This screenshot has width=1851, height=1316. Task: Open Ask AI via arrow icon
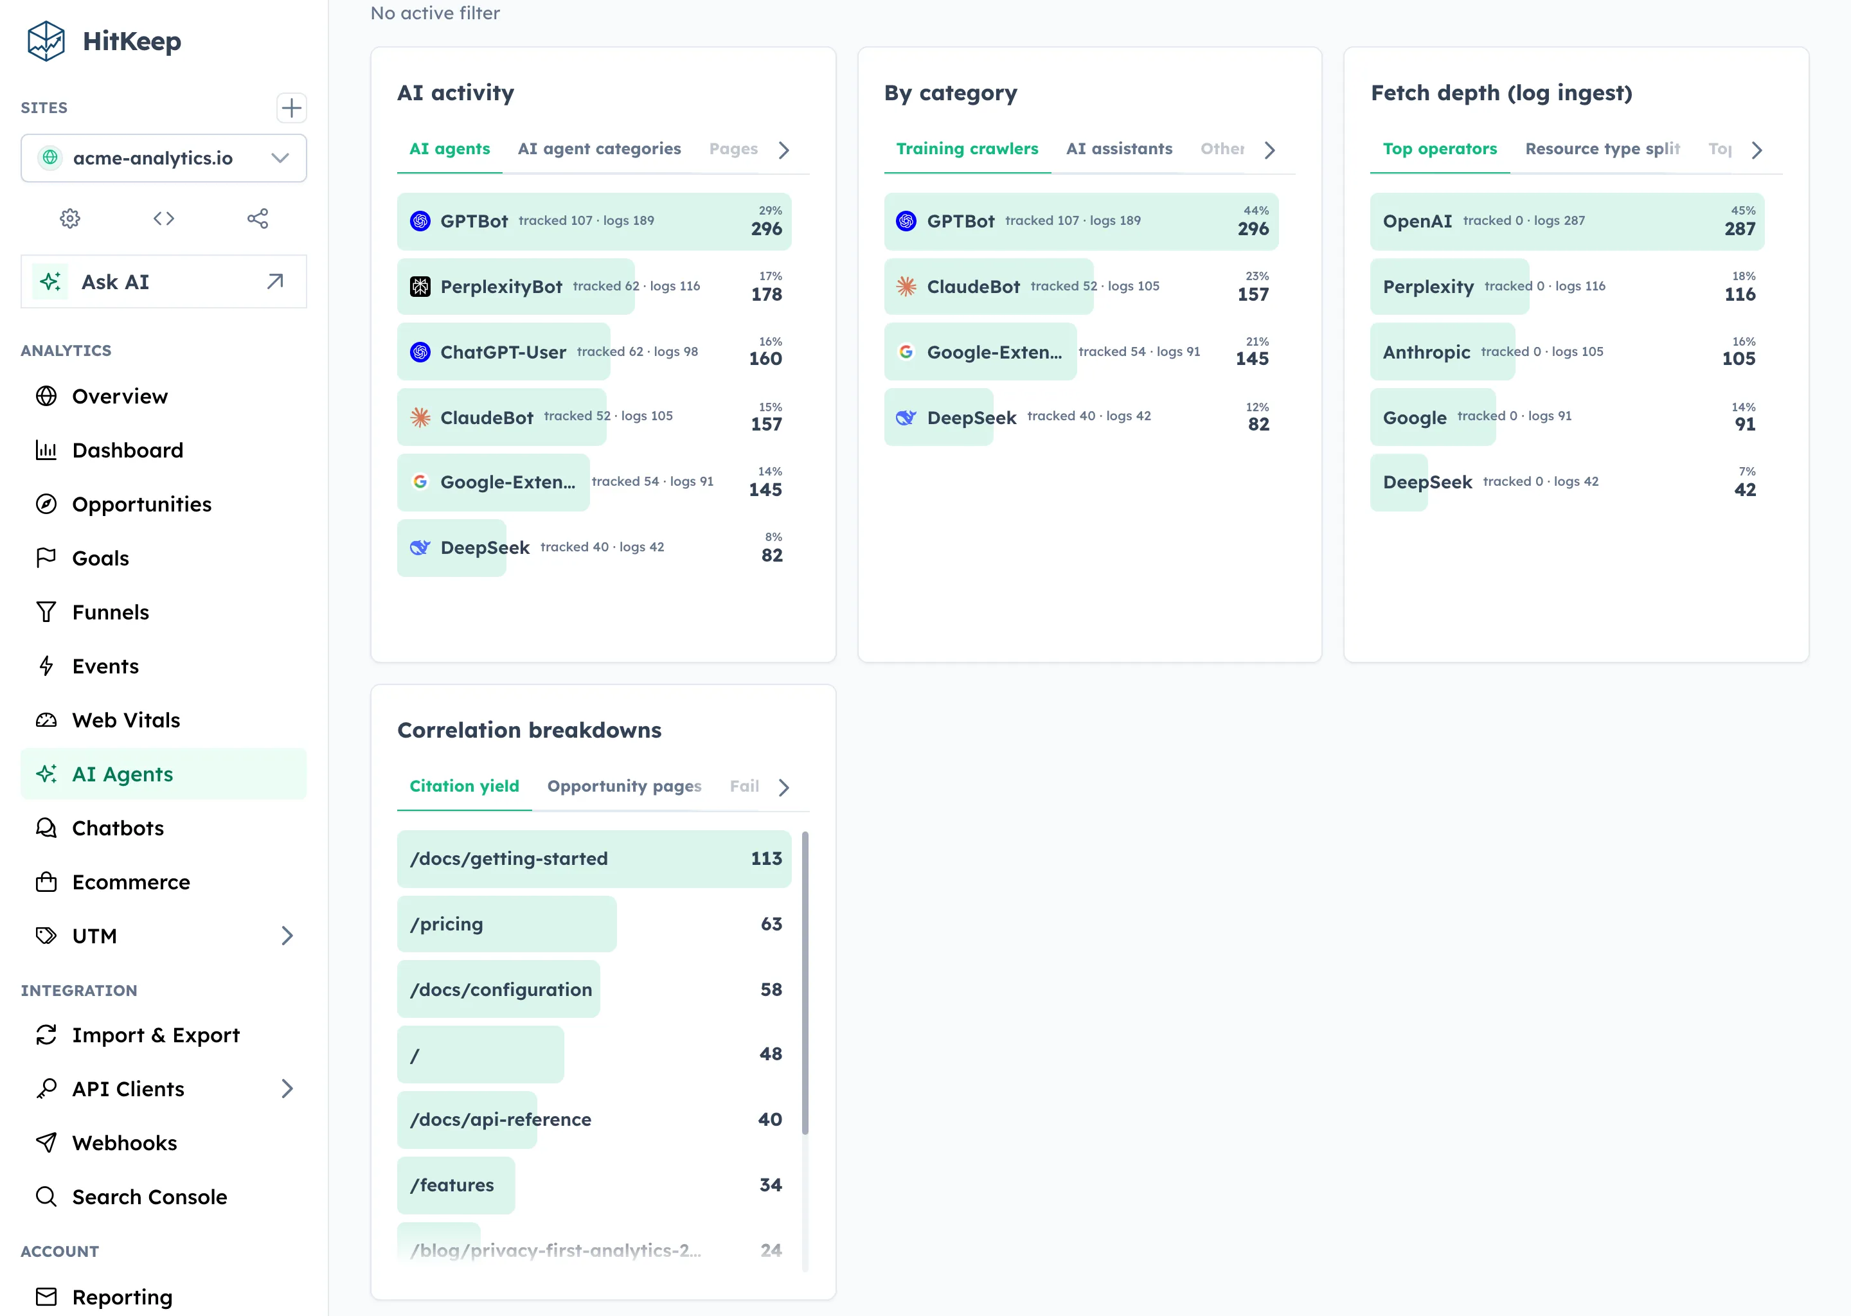[x=274, y=281]
